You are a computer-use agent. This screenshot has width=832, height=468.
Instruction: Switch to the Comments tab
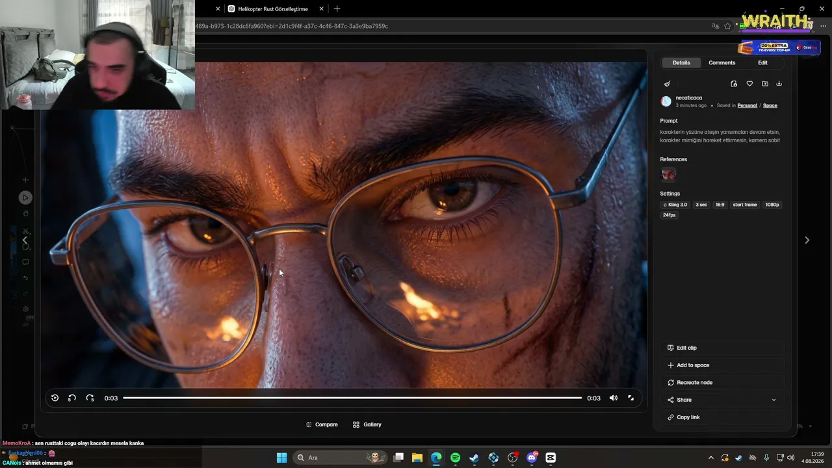[x=722, y=63]
